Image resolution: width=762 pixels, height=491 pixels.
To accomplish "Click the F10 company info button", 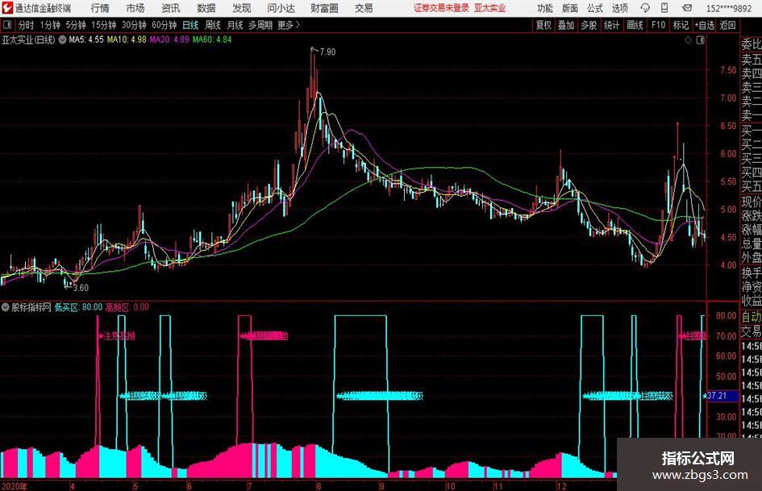I will pyautogui.click(x=659, y=25).
